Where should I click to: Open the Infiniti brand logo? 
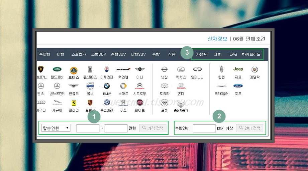point(197,69)
